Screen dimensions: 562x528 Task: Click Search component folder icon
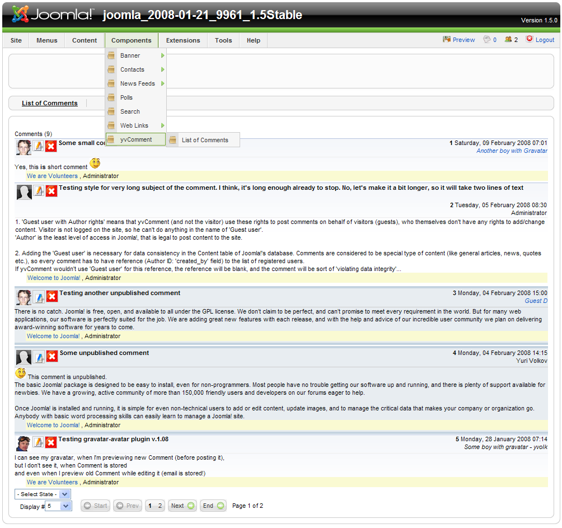(x=111, y=111)
